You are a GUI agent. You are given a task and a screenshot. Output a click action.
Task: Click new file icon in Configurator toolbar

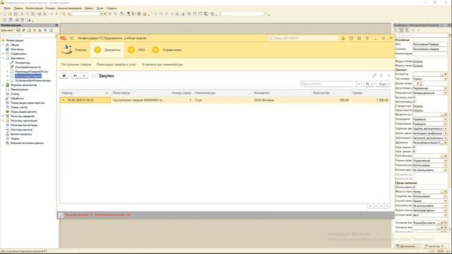[4, 14]
